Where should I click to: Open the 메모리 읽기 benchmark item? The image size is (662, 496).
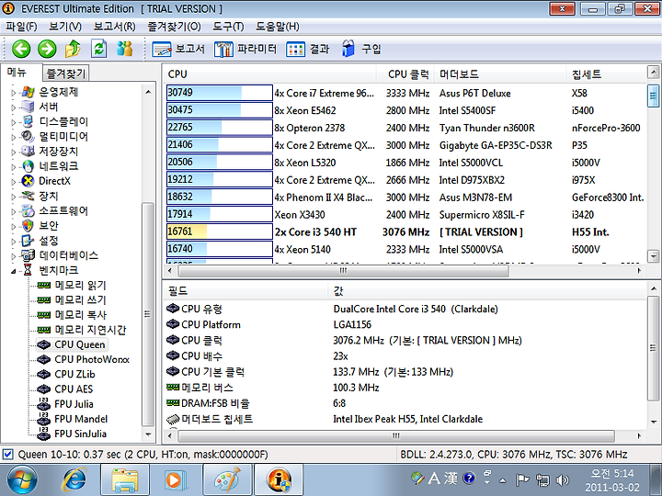72,285
